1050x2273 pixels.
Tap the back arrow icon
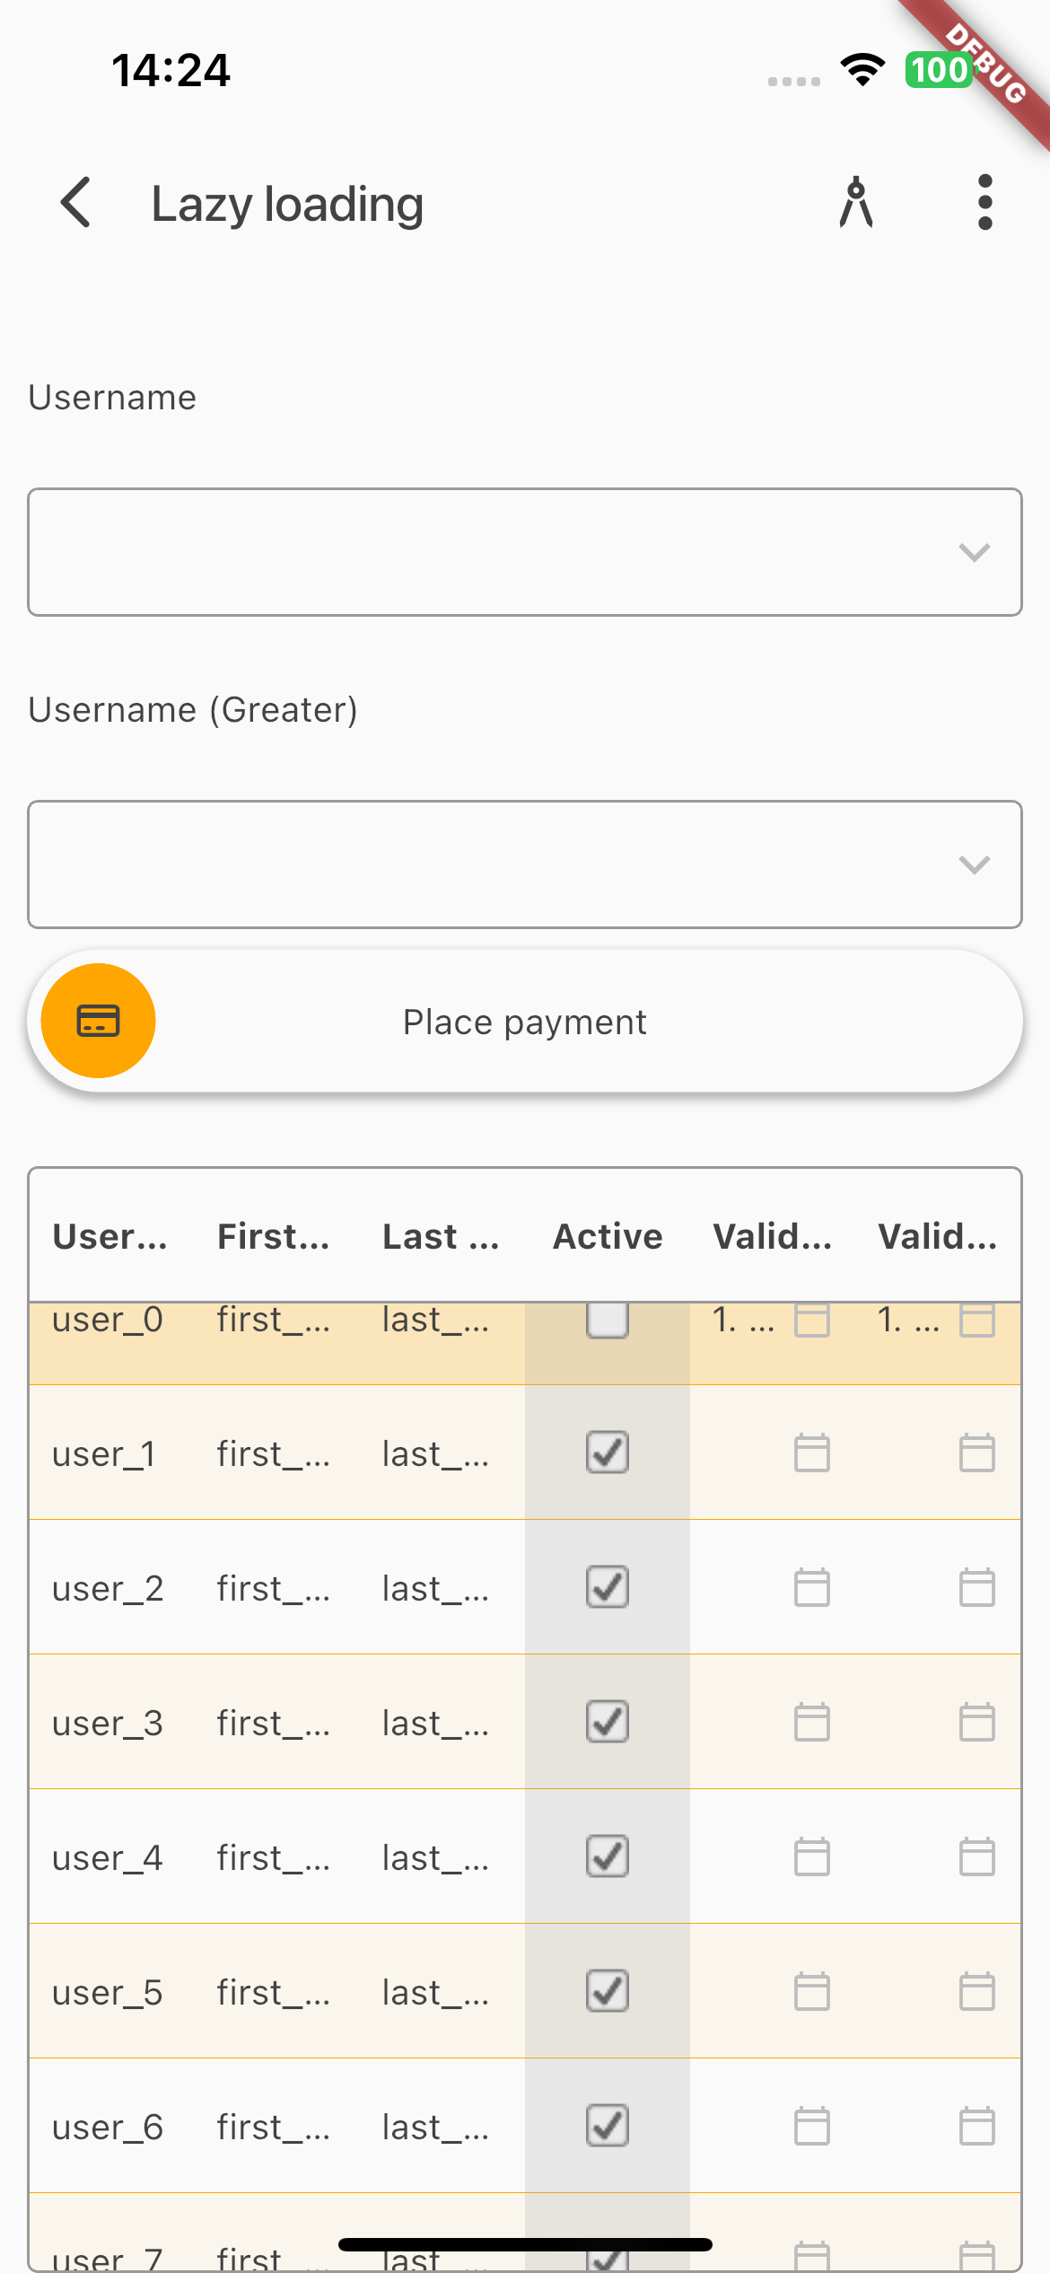(77, 203)
